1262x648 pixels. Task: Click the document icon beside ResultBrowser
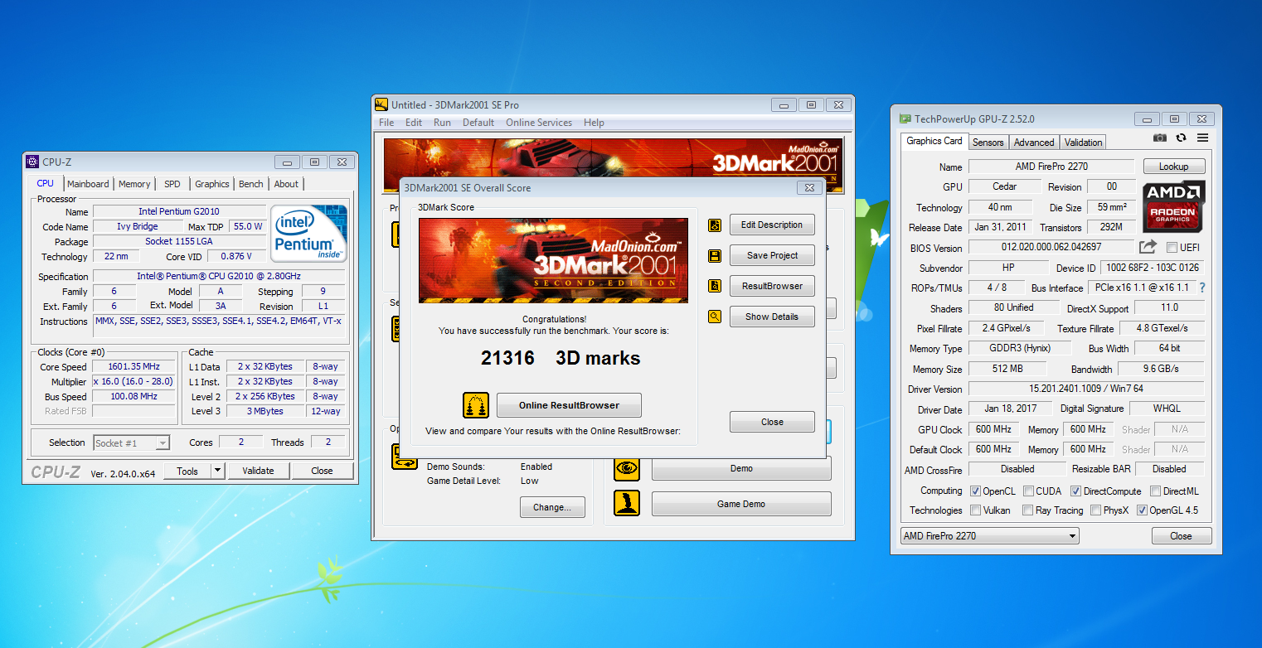pos(715,286)
